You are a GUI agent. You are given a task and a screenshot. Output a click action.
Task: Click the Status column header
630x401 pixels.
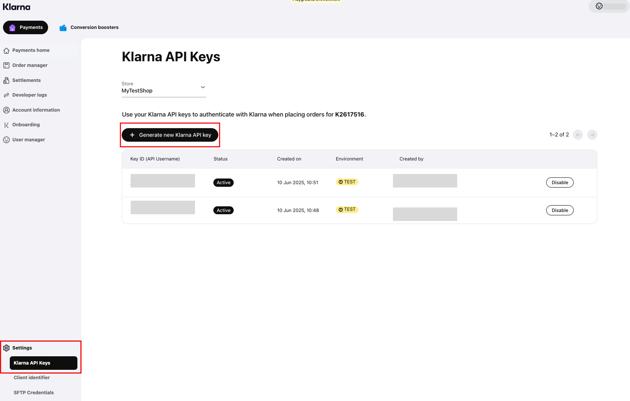coord(221,159)
